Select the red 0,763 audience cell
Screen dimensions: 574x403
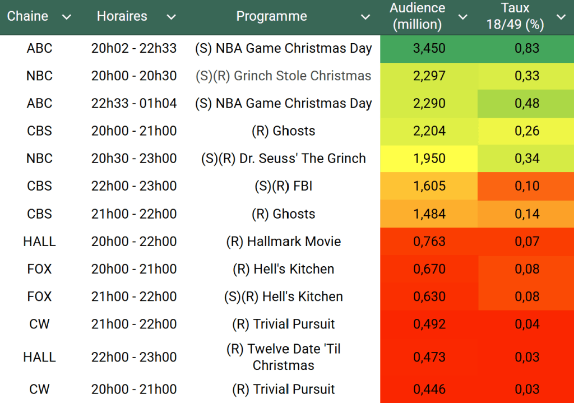(429, 242)
